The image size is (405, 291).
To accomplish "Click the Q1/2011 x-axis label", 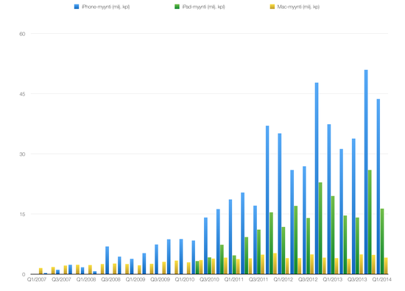I will (233, 279).
